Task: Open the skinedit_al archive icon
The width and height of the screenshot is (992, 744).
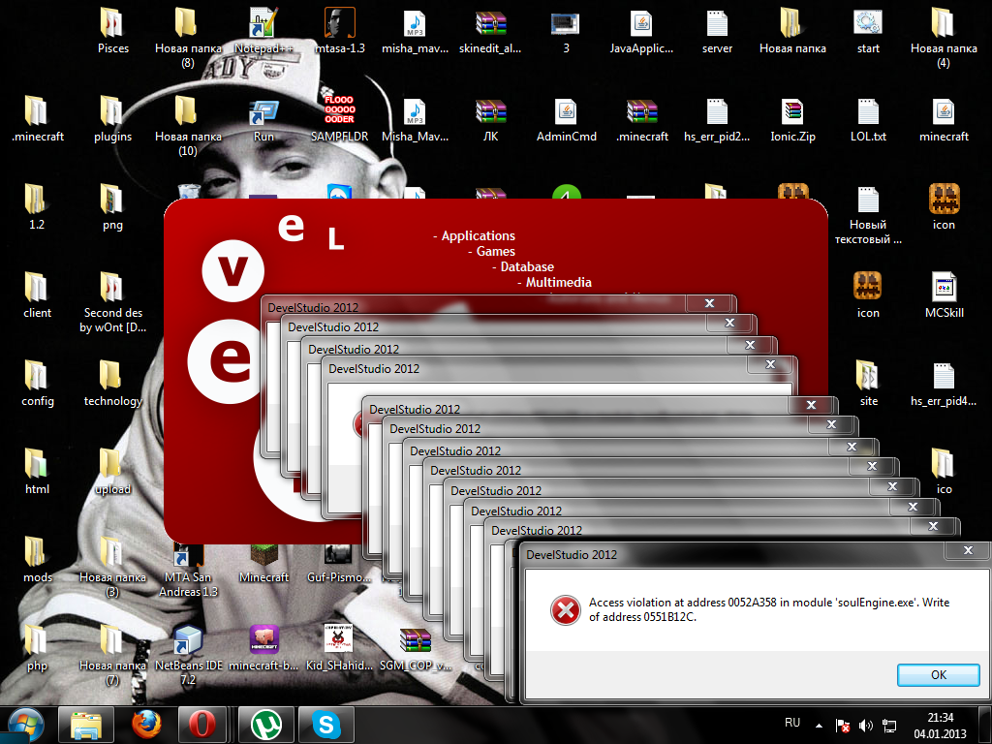Action: [490, 31]
